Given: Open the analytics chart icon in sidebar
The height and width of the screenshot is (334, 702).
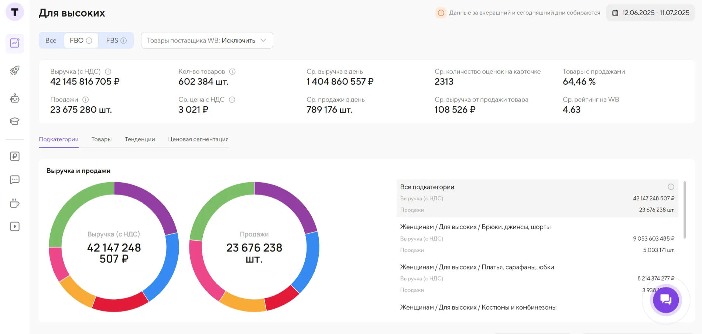Looking at the screenshot, I should pyautogui.click(x=15, y=43).
